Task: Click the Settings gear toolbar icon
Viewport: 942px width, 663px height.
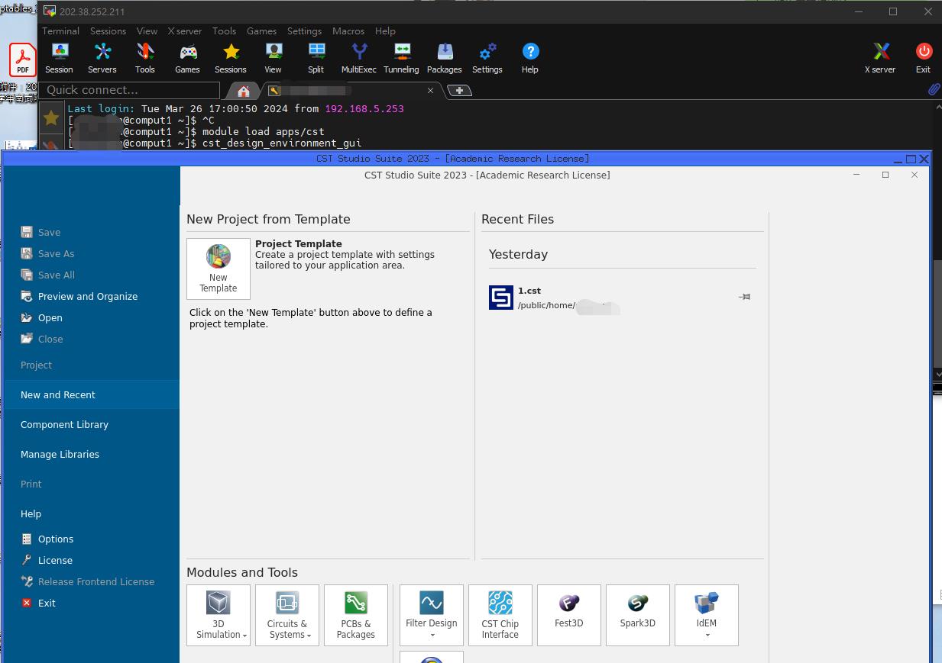Action: 487,58
